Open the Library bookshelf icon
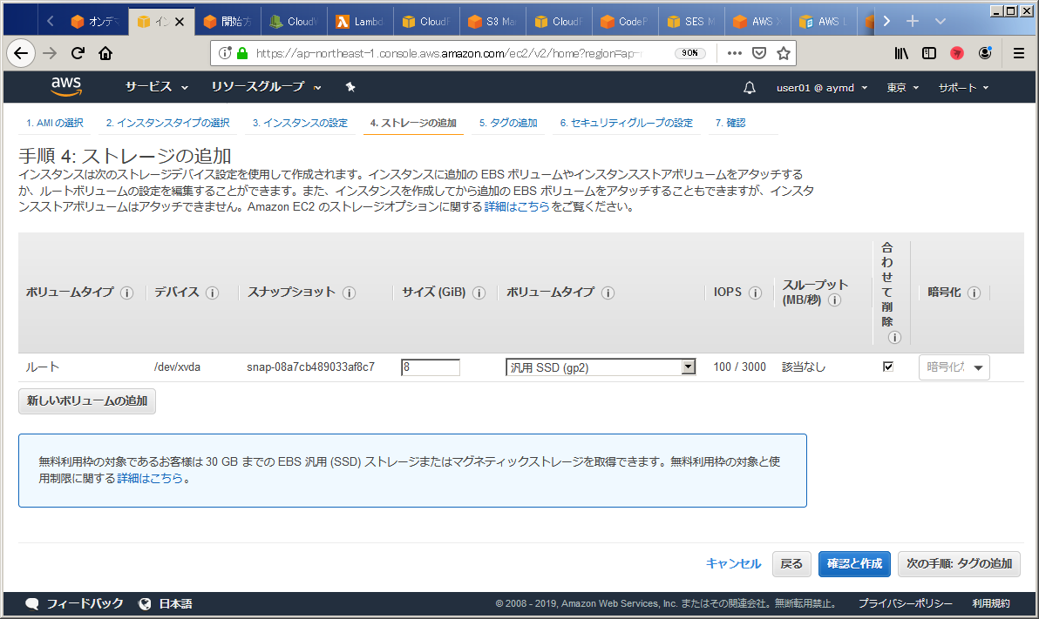Image resolution: width=1039 pixels, height=619 pixels. click(901, 53)
